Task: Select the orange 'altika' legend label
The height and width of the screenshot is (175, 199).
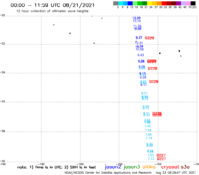Action: point(149,167)
